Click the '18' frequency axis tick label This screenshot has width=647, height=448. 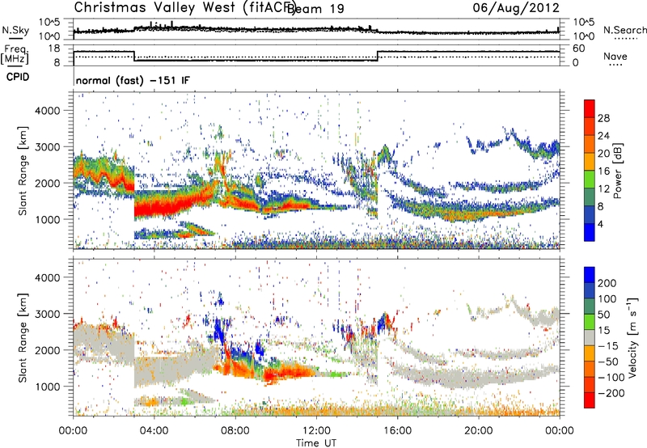click(54, 49)
